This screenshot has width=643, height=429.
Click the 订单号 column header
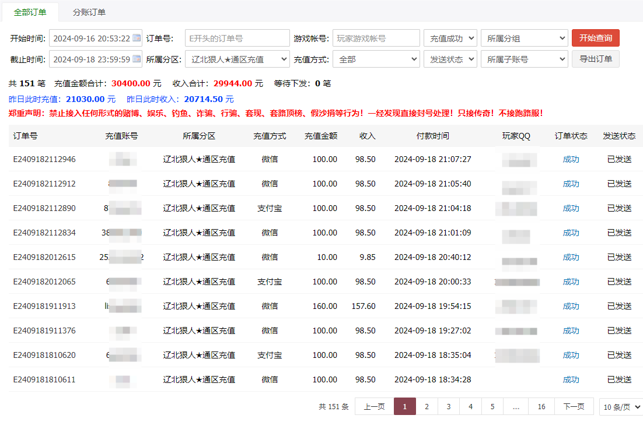point(26,136)
